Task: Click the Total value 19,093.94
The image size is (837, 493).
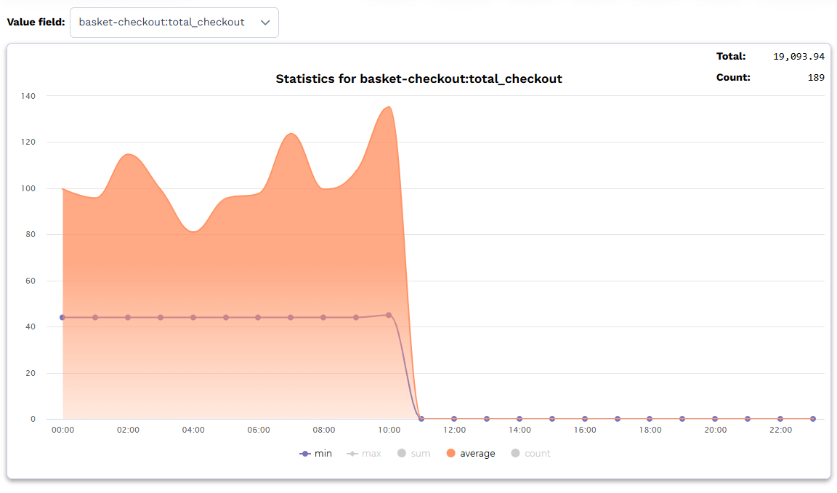Action: tap(798, 57)
